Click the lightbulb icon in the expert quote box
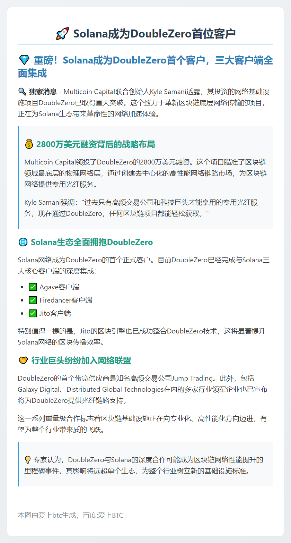 tap(27, 459)
